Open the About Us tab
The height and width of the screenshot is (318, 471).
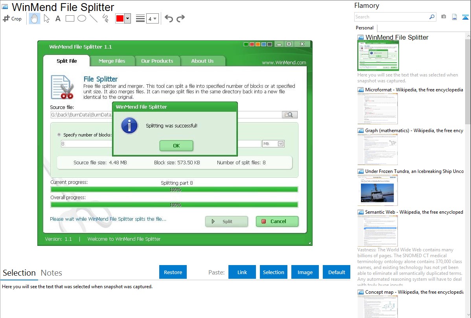tap(202, 61)
